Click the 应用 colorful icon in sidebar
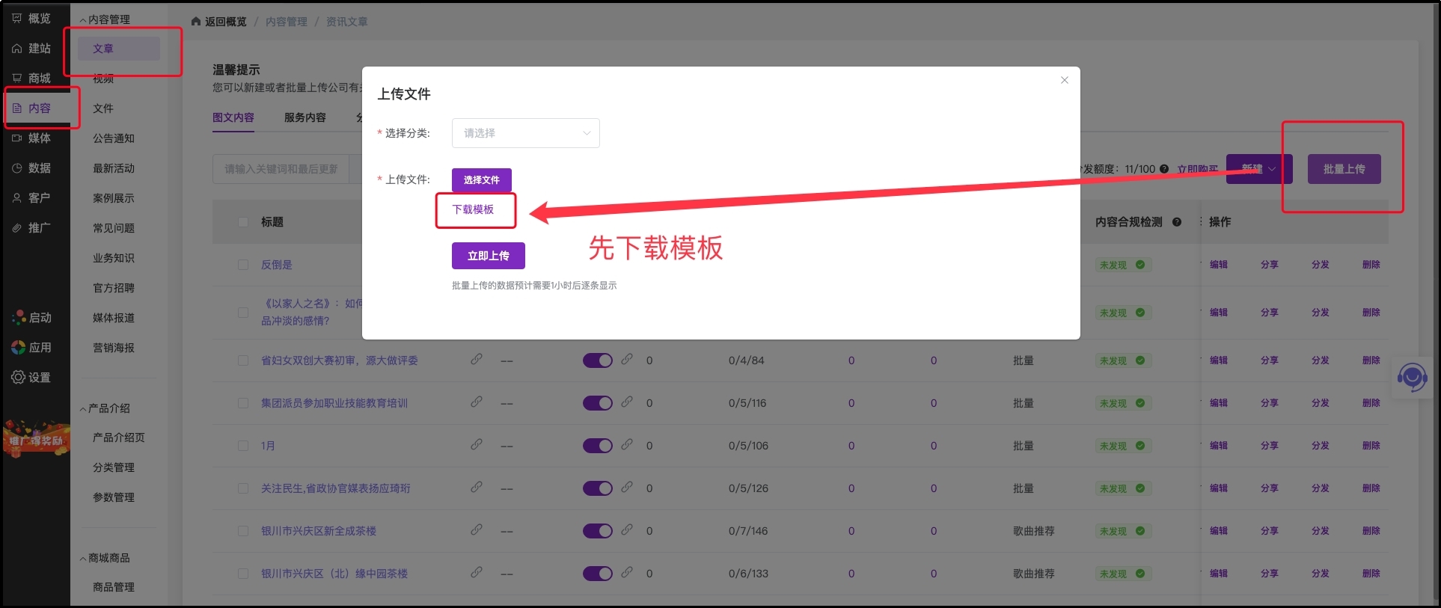The image size is (1441, 608). (x=18, y=347)
